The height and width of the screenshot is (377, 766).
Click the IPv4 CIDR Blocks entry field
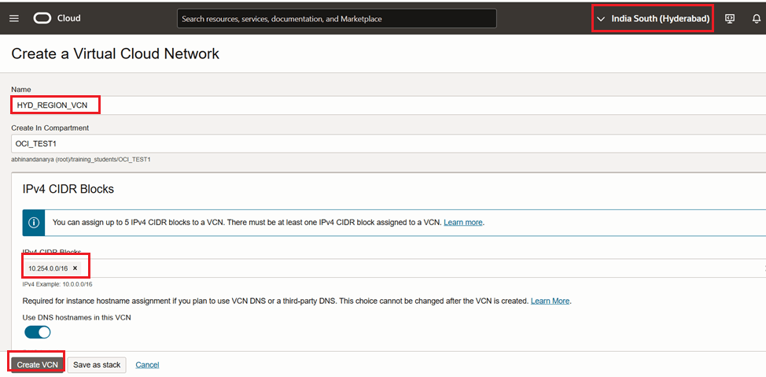[393, 268]
